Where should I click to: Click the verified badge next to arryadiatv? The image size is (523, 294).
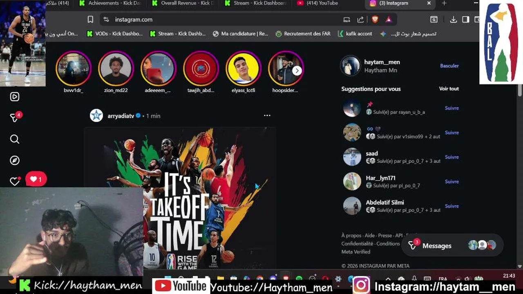pyautogui.click(x=138, y=116)
